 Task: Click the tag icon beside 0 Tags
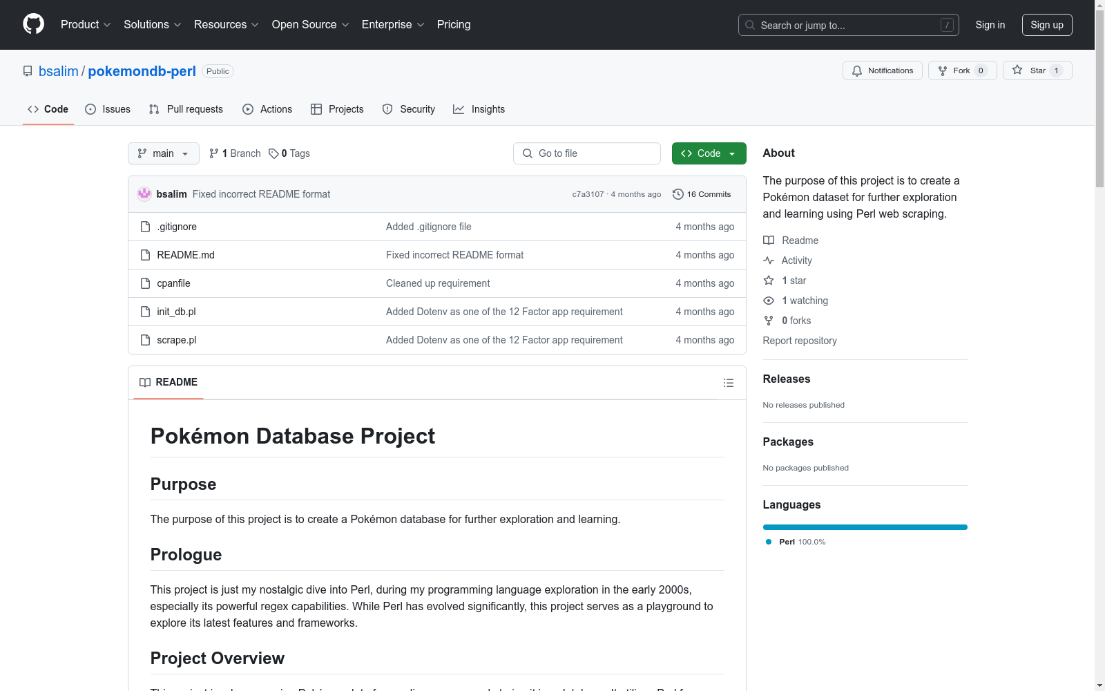point(273,153)
